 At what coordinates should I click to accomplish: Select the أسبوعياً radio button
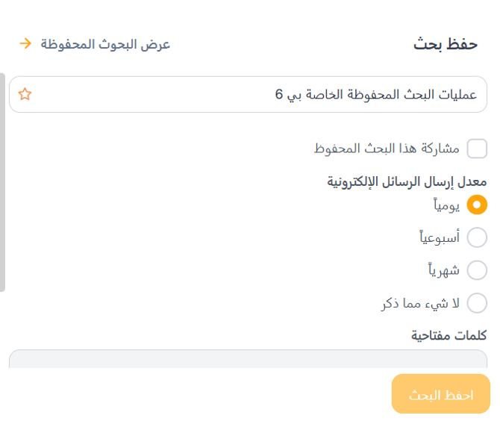(477, 237)
